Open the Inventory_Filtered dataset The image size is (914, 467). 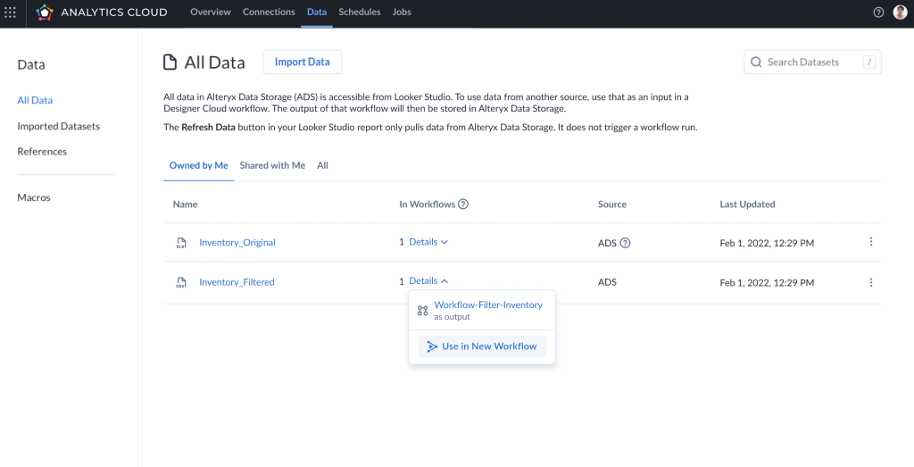[x=237, y=282]
